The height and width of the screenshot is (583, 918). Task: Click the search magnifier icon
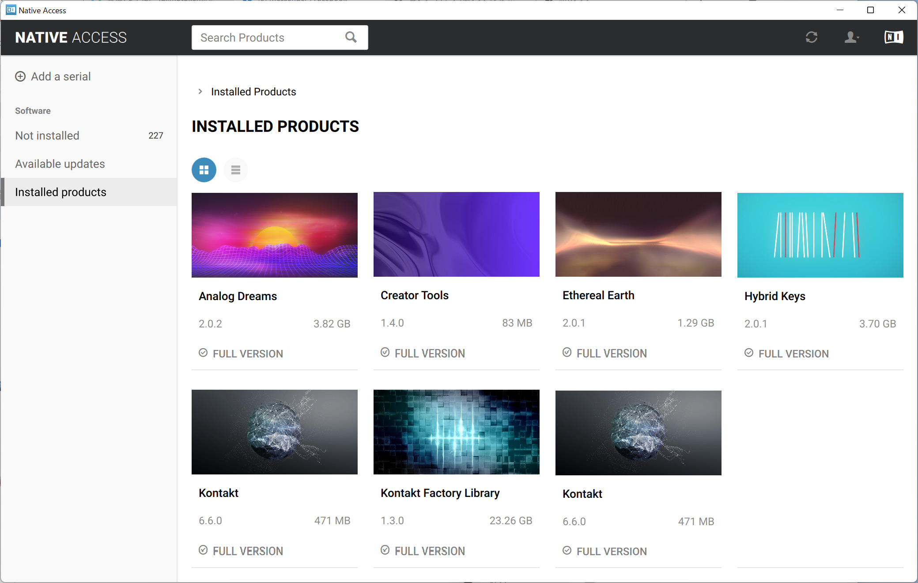click(x=351, y=38)
